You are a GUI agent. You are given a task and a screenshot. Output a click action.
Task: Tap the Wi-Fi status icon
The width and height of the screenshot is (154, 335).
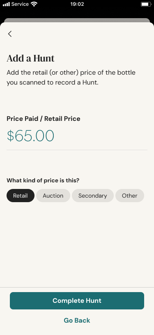pos(34,4)
